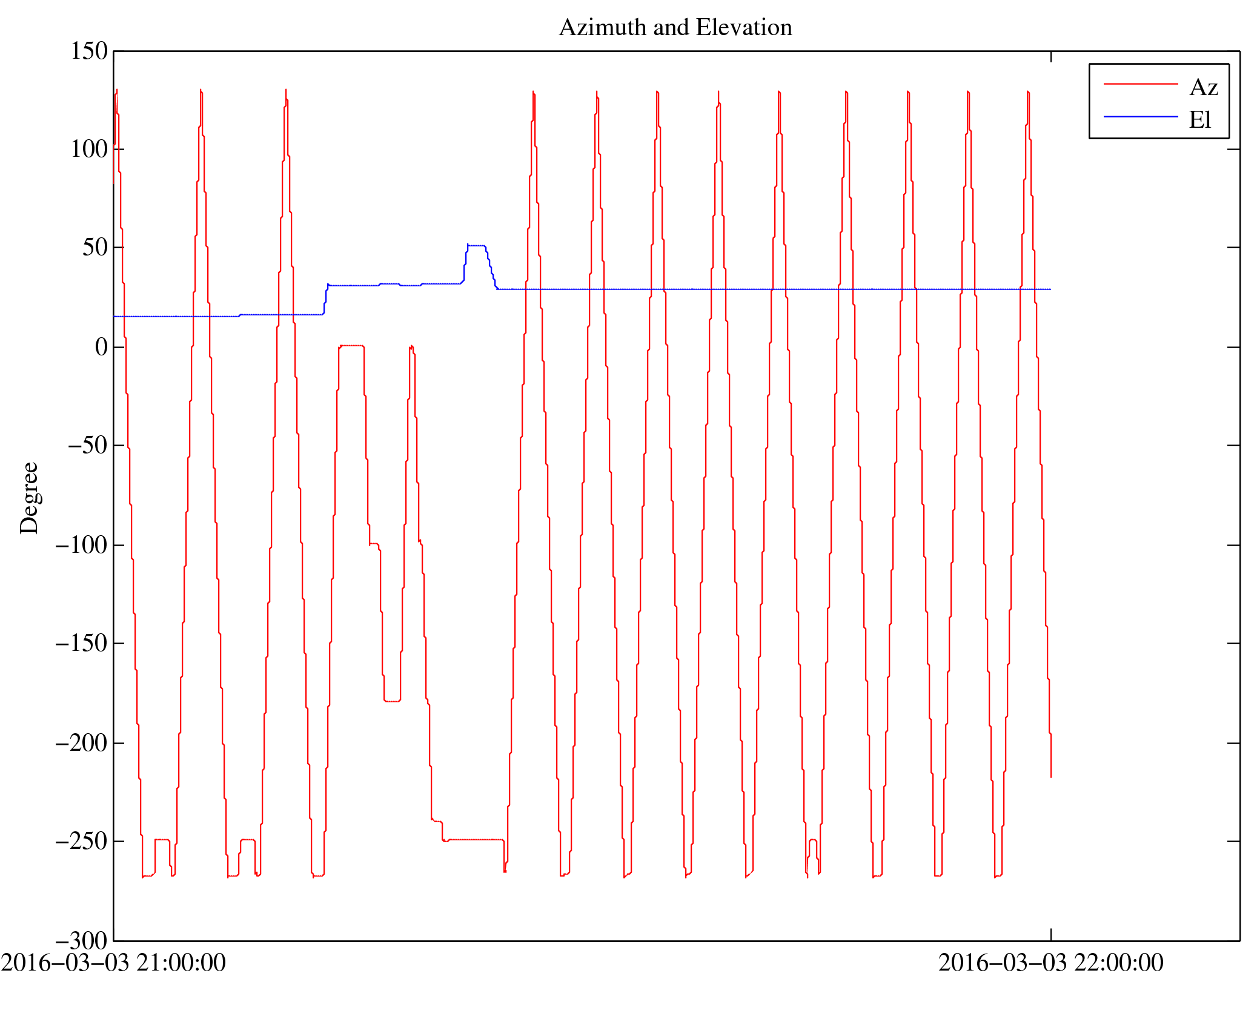Click the 'Degree' y-axis label

[29, 498]
